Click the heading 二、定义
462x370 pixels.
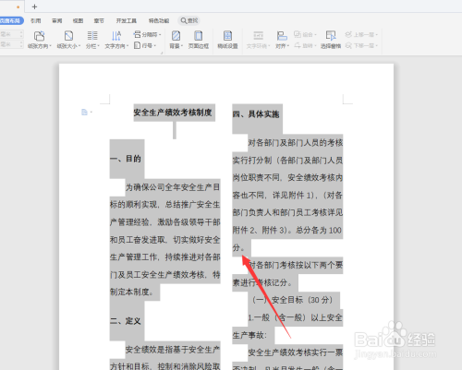126,321
